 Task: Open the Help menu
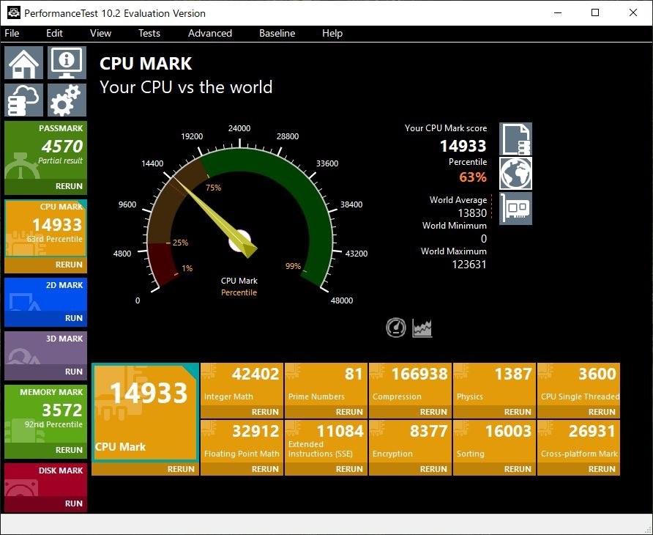coord(332,34)
